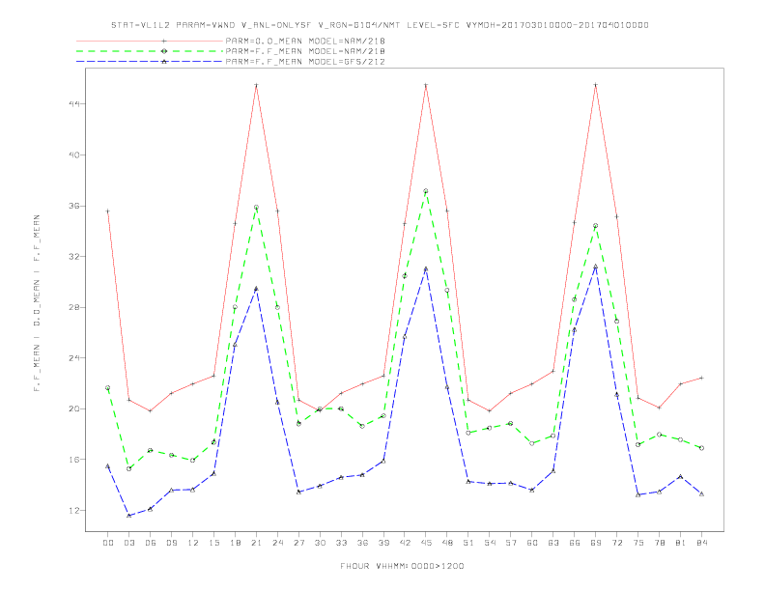
Task: Click x-axis forecast hour label 03
Action: tap(128, 543)
